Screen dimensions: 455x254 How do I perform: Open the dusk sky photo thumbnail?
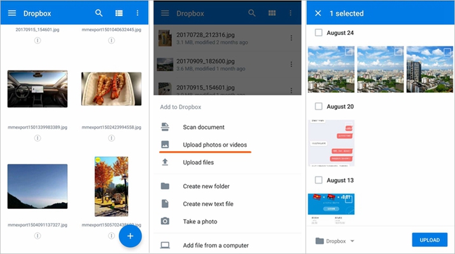pos(38,187)
